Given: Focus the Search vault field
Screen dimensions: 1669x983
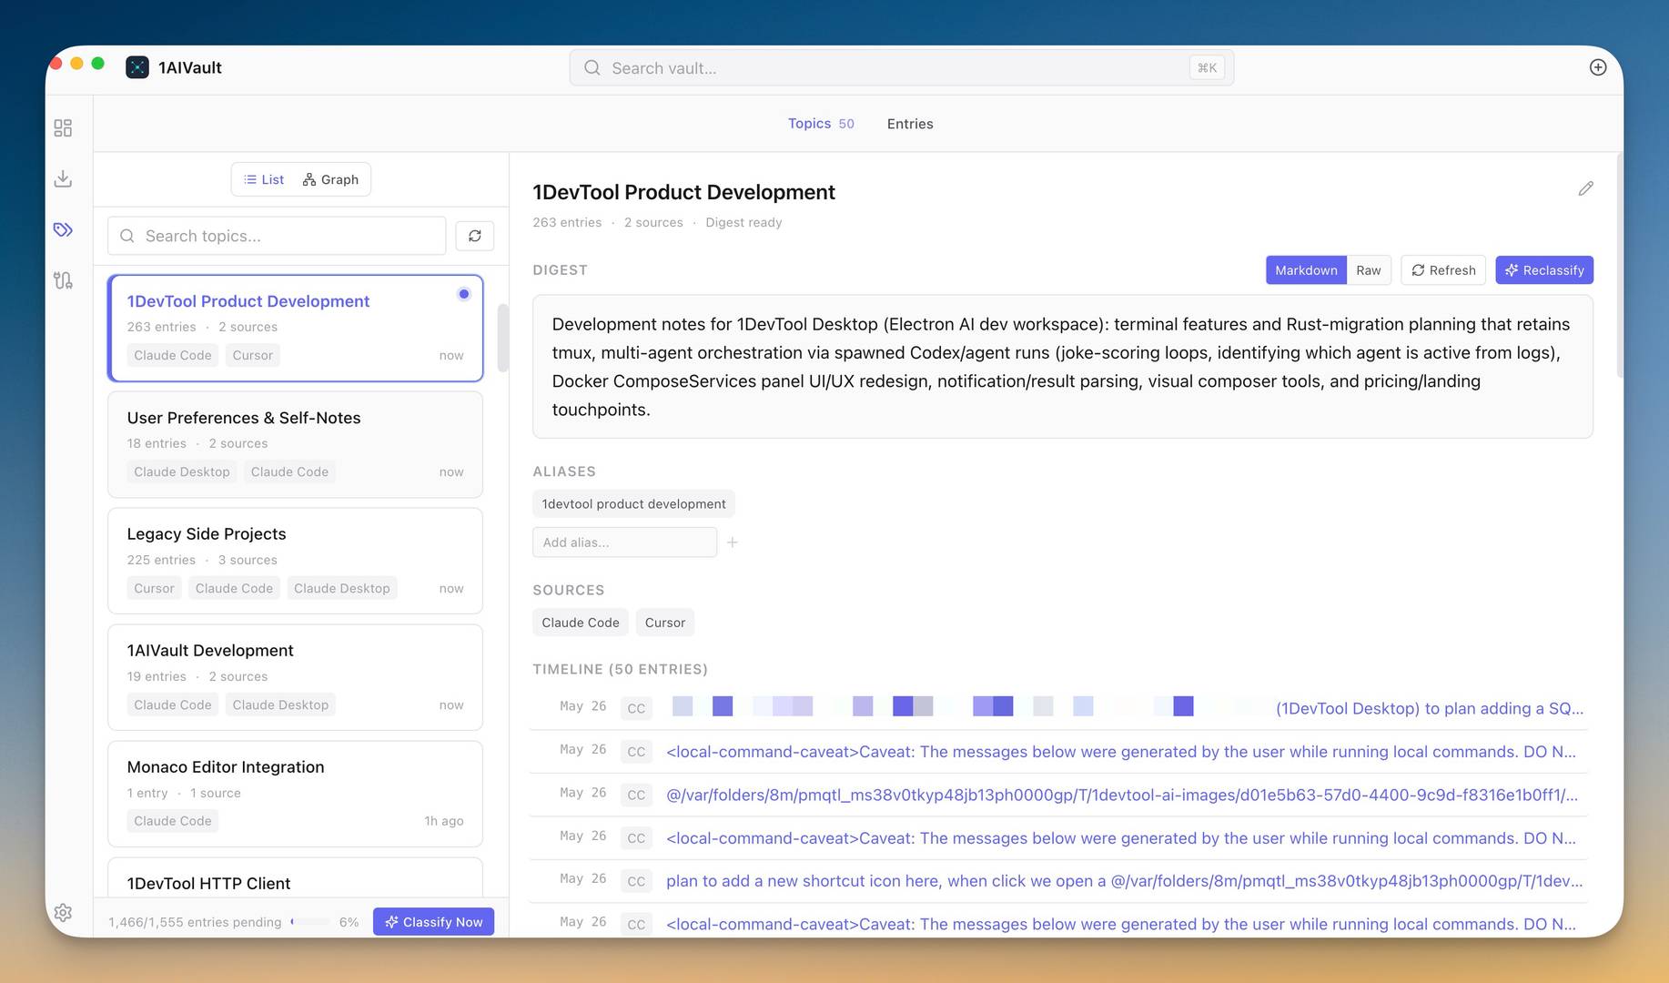Looking at the screenshot, I should coord(901,68).
